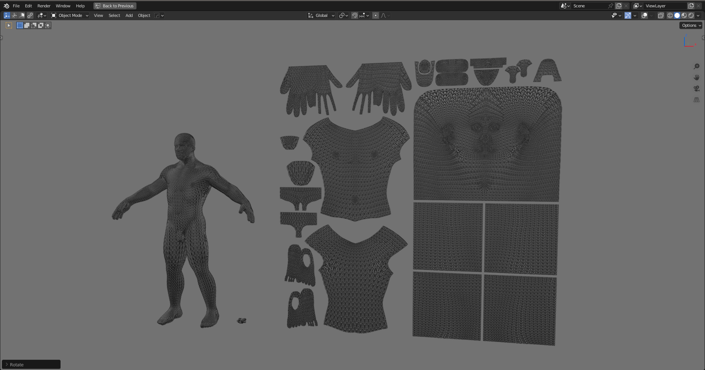The width and height of the screenshot is (705, 370).
Task: Click the ViewLayer name field
Action: [x=665, y=6]
